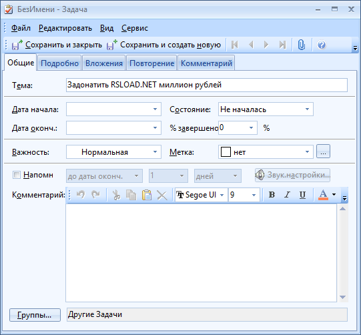The height and width of the screenshot is (335, 361).
Task: Click the Copy icon in comment toolbar
Action: click(131, 195)
